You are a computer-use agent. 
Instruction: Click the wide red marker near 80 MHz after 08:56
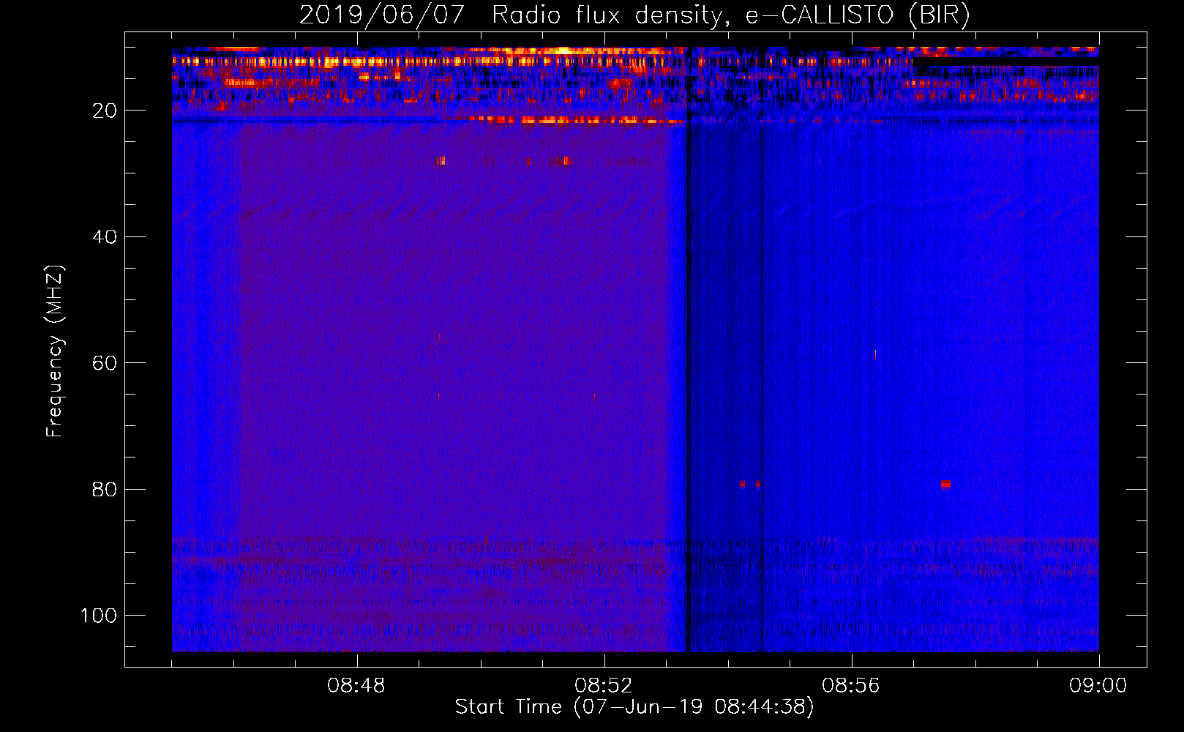point(945,484)
